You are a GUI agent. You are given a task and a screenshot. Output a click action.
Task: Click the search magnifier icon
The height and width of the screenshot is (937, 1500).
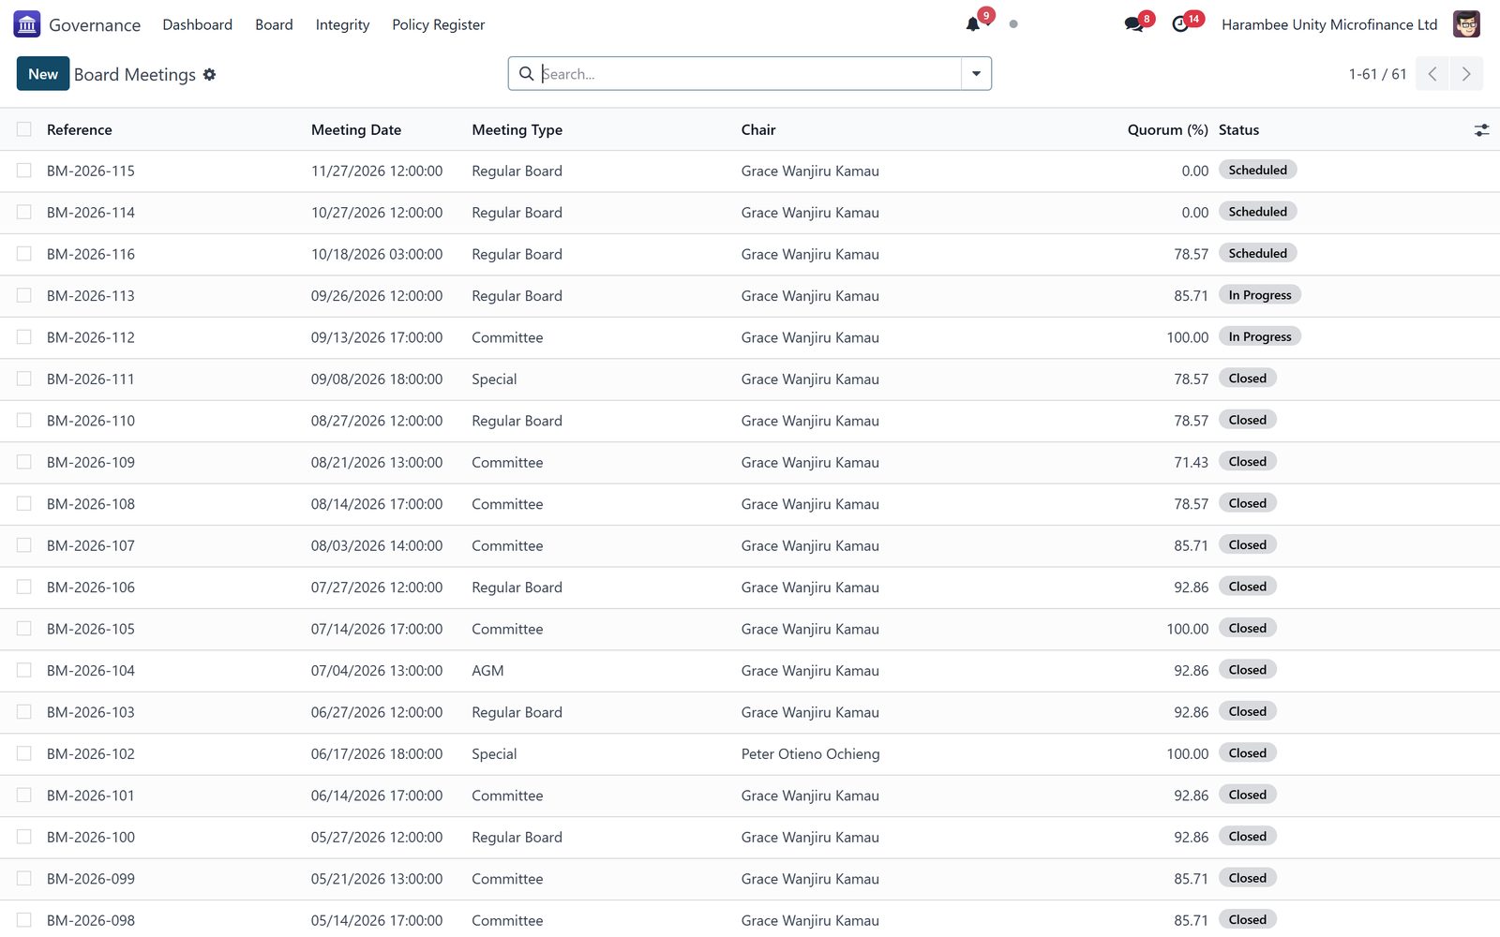tap(527, 73)
